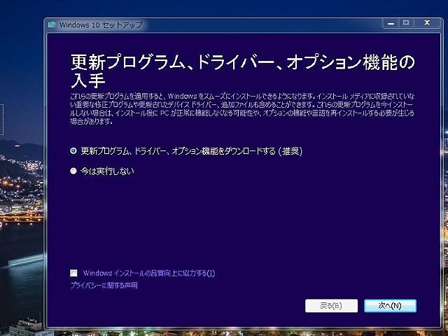Click the 戻る(B) button
Viewport: 448px width, 336px height.
[331, 306]
